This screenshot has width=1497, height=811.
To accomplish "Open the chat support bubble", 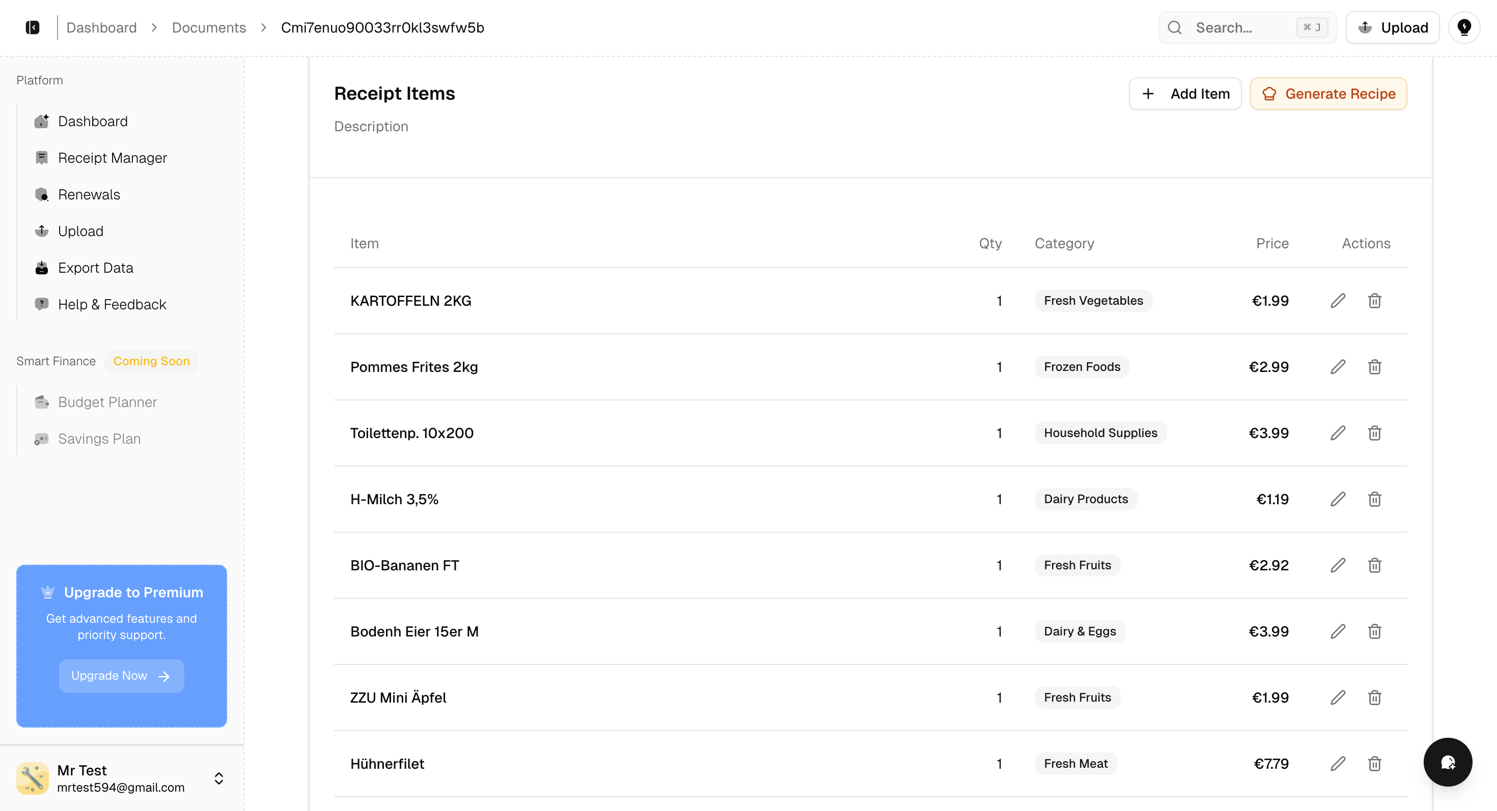I will point(1447,762).
